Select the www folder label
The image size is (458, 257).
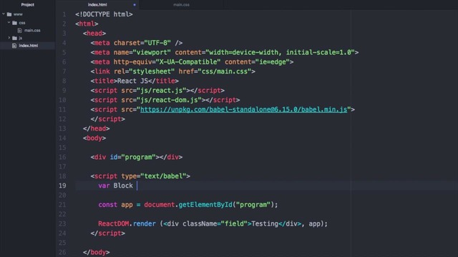(18, 14)
